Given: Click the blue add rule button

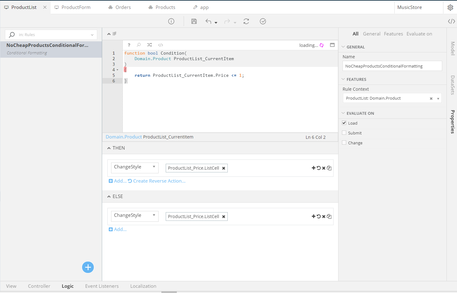Looking at the screenshot, I should click(x=88, y=267).
